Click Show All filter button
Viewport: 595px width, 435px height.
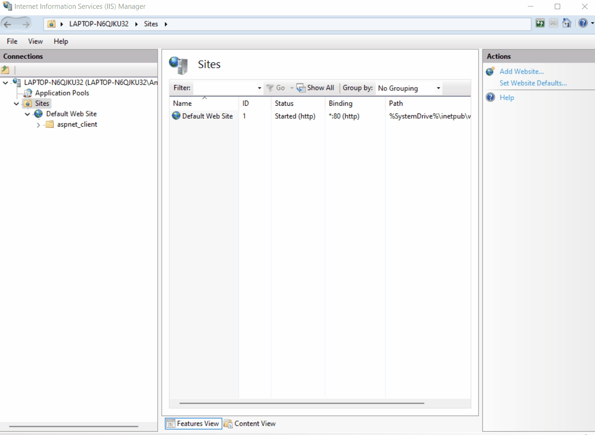pyautogui.click(x=316, y=88)
